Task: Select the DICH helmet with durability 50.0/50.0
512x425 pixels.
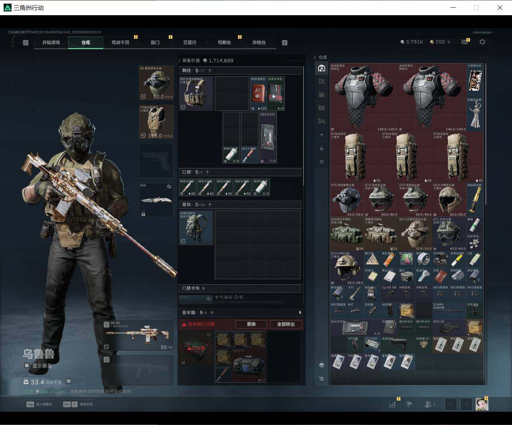Action: coord(449,200)
